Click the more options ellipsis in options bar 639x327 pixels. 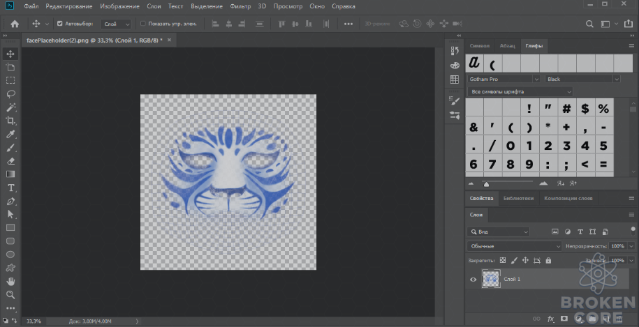coord(348,24)
